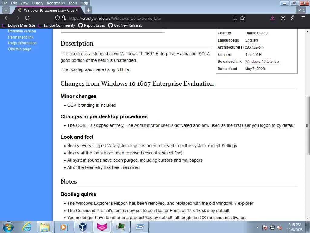Click Cite this page link
Screen dimensions: 310x233
tap(20, 49)
